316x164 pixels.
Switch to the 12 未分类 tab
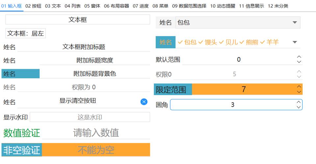point(278,6)
